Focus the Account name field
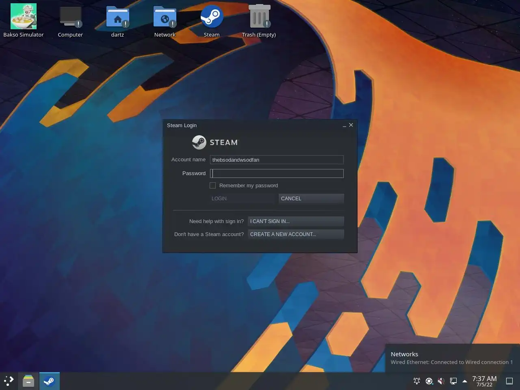 [x=277, y=160]
